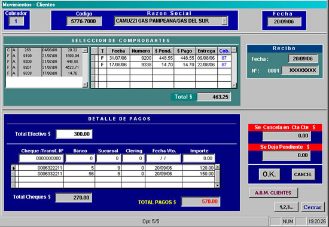Open A.B.M. CLIENTES

point(273,192)
